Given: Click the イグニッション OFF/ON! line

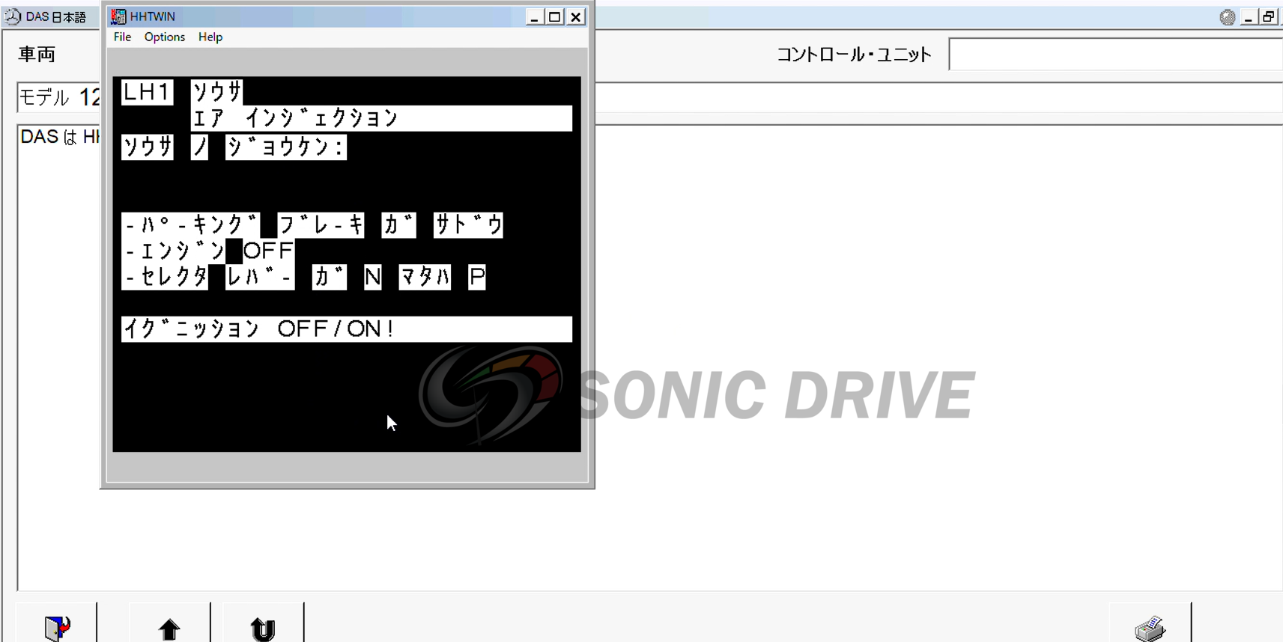Looking at the screenshot, I should click(346, 329).
